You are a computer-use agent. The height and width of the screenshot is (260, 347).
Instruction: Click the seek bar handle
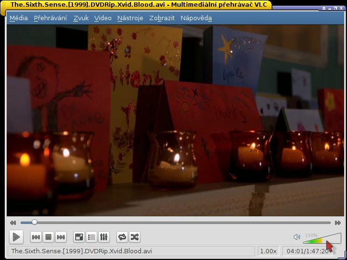pyautogui.click(x=35, y=222)
